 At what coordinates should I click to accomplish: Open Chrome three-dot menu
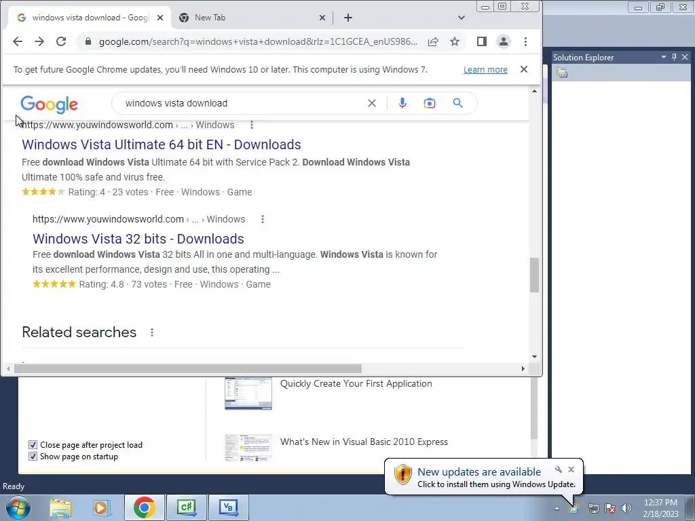526,41
